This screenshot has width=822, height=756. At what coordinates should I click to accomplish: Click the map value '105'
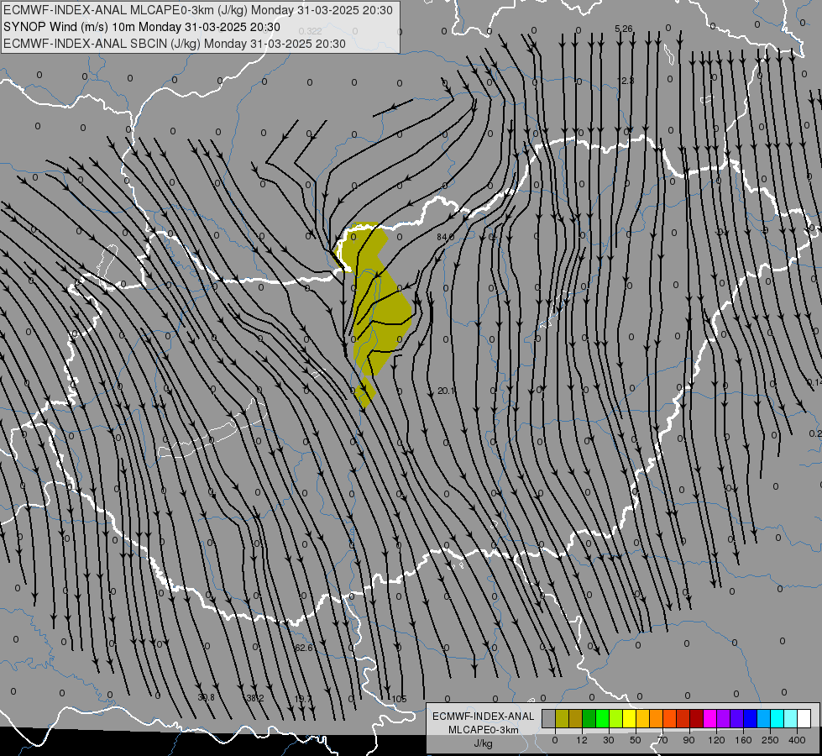(x=400, y=699)
